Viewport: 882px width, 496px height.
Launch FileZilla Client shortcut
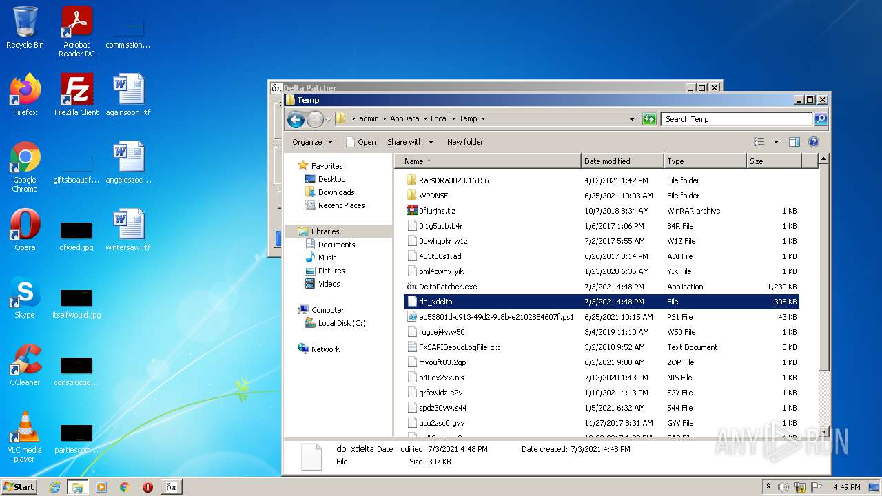pyautogui.click(x=76, y=95)
